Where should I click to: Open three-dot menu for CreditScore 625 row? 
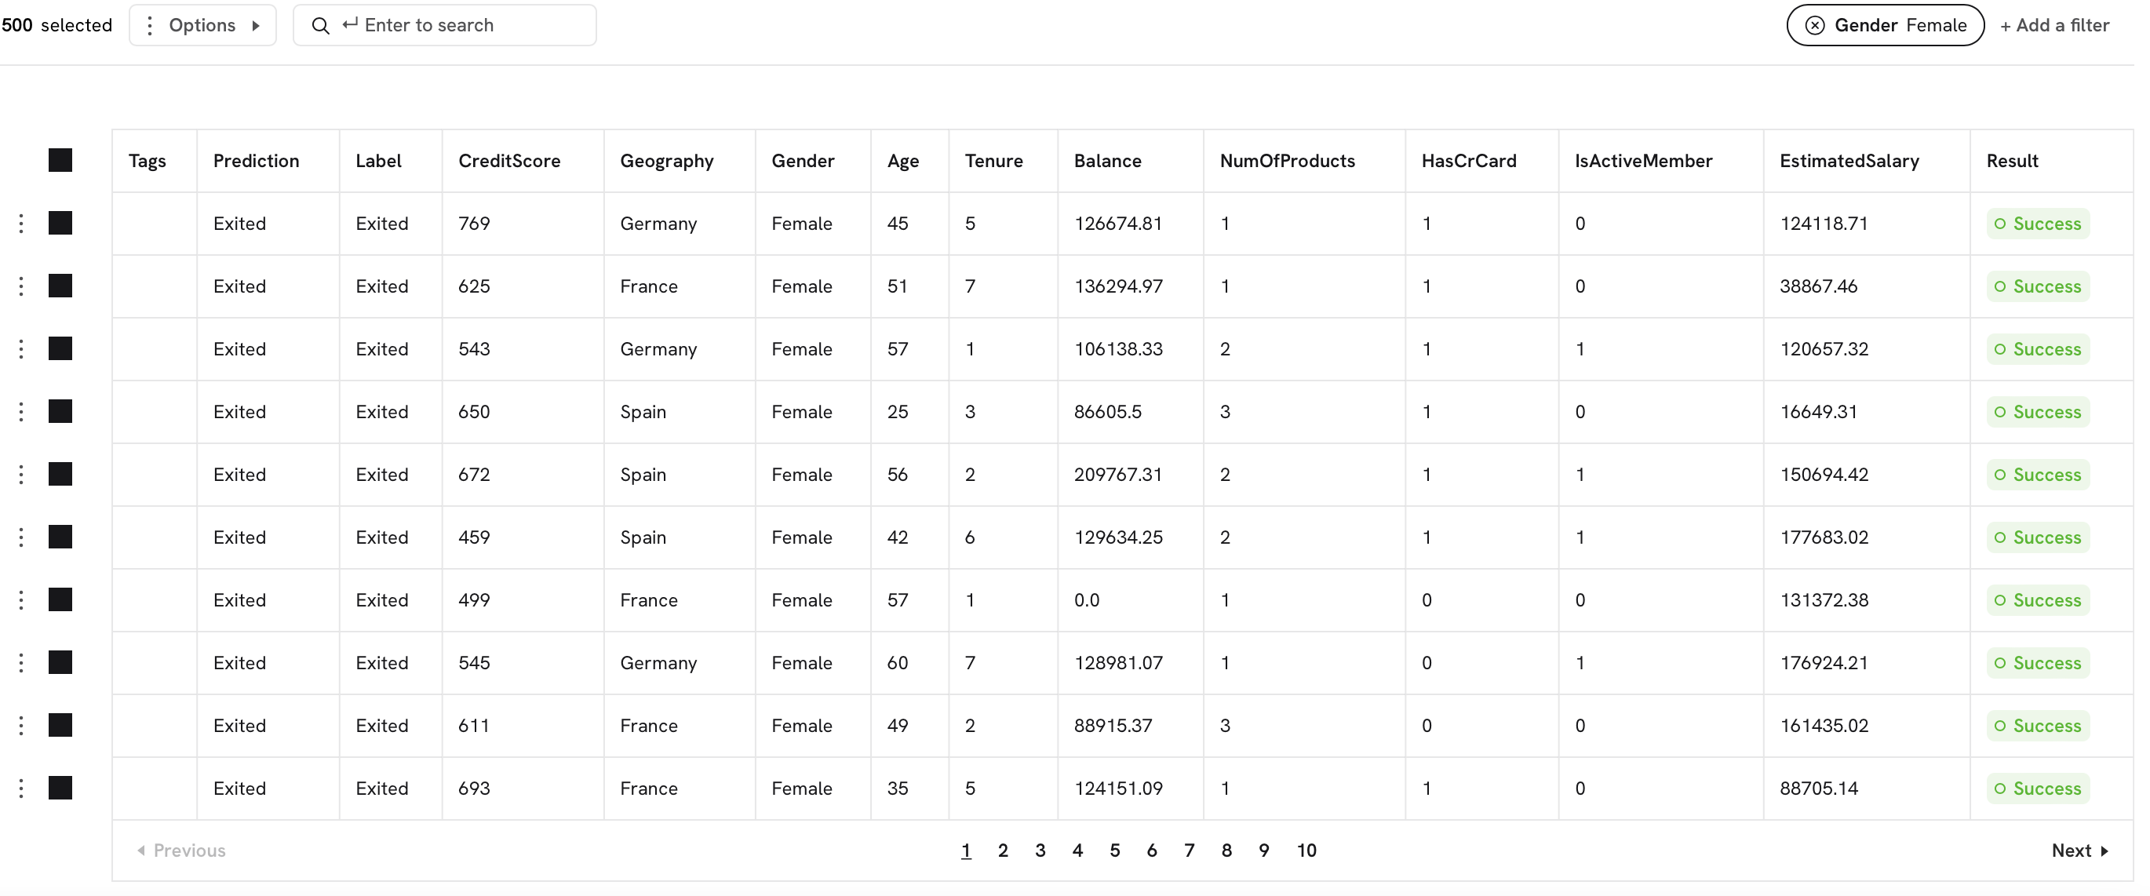tap(21, 286)
